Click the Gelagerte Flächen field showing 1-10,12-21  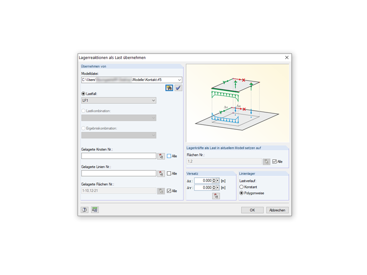click(x=119, y=191)
